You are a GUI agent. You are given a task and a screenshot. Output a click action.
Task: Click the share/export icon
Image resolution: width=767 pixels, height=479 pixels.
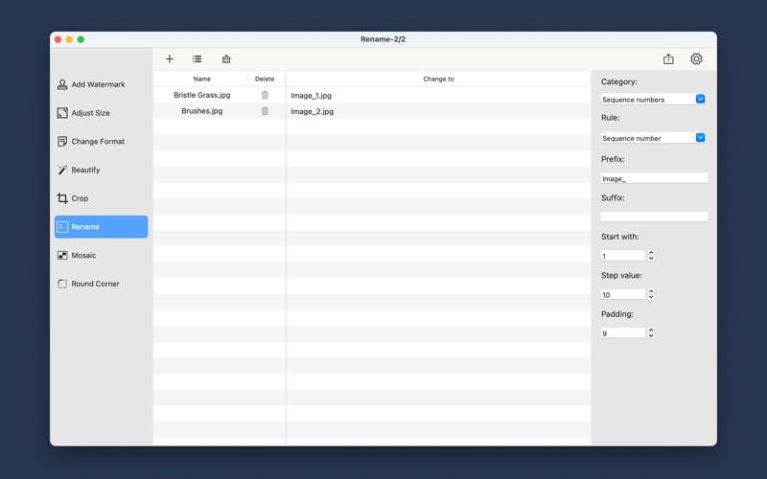[x=668, y=59]
